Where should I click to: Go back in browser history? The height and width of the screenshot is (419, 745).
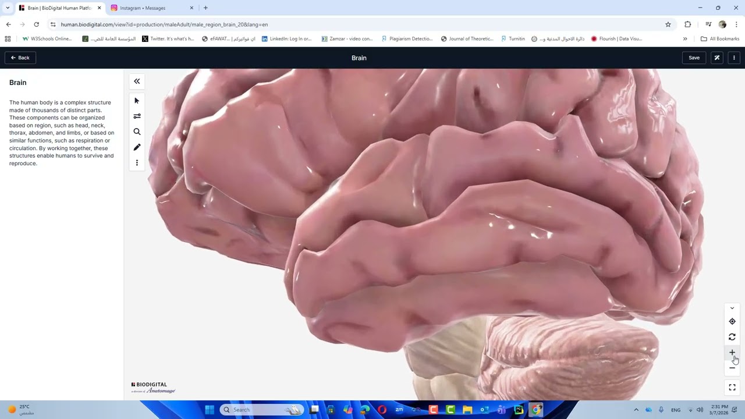(x=9, y=24)
